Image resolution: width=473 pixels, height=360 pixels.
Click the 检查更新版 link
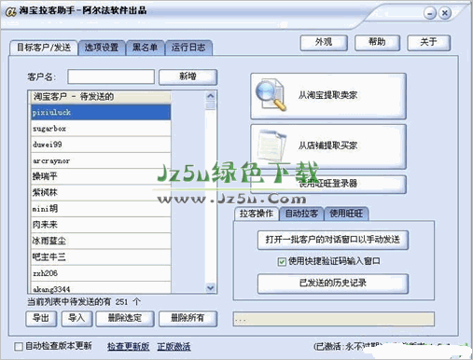[129, 346]
